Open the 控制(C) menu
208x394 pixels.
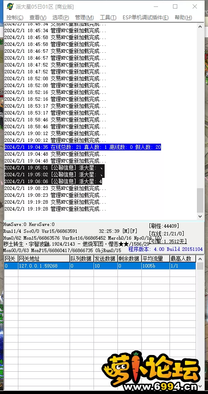pos(15,18)
